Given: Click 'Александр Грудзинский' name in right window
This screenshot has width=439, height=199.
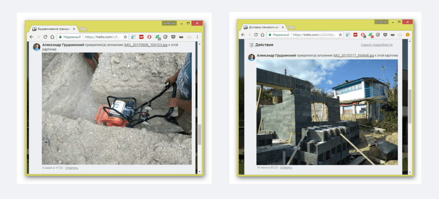Looking at the screenshot, I should (x=277, y=56).
